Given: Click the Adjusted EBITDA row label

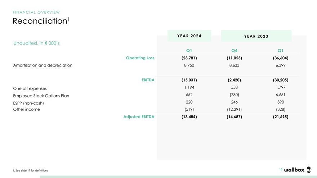Looking at the screenshot, I should coord(139,117).
